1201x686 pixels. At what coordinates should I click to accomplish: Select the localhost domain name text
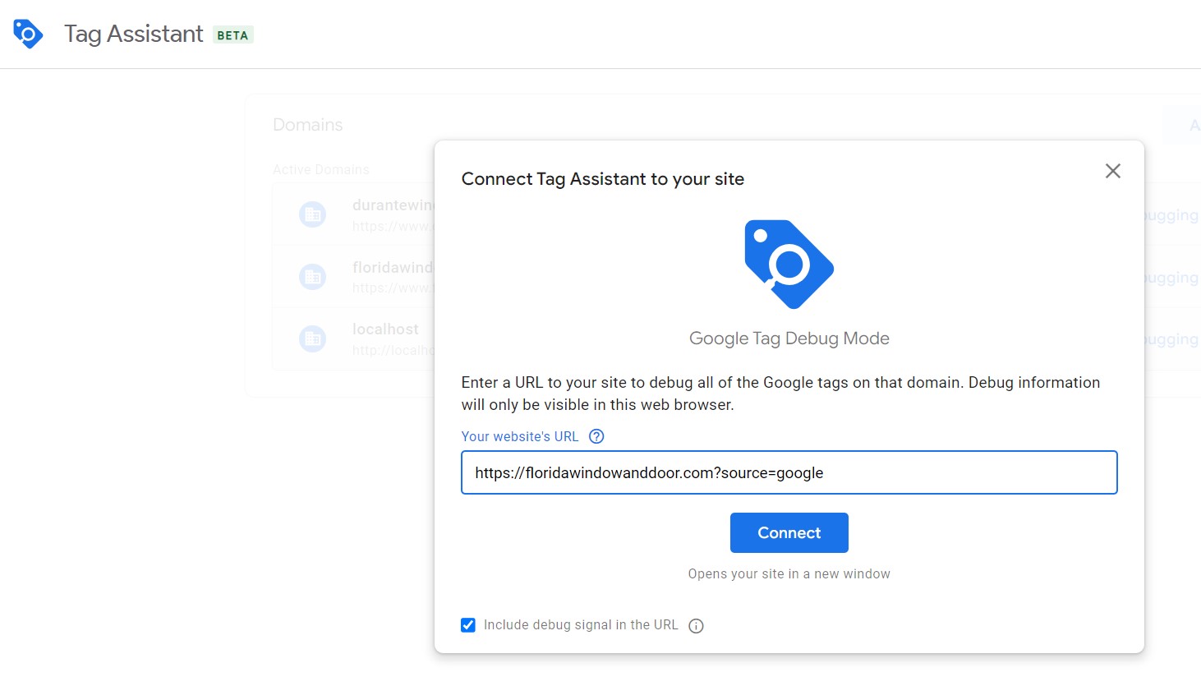(x=385, y=329)
